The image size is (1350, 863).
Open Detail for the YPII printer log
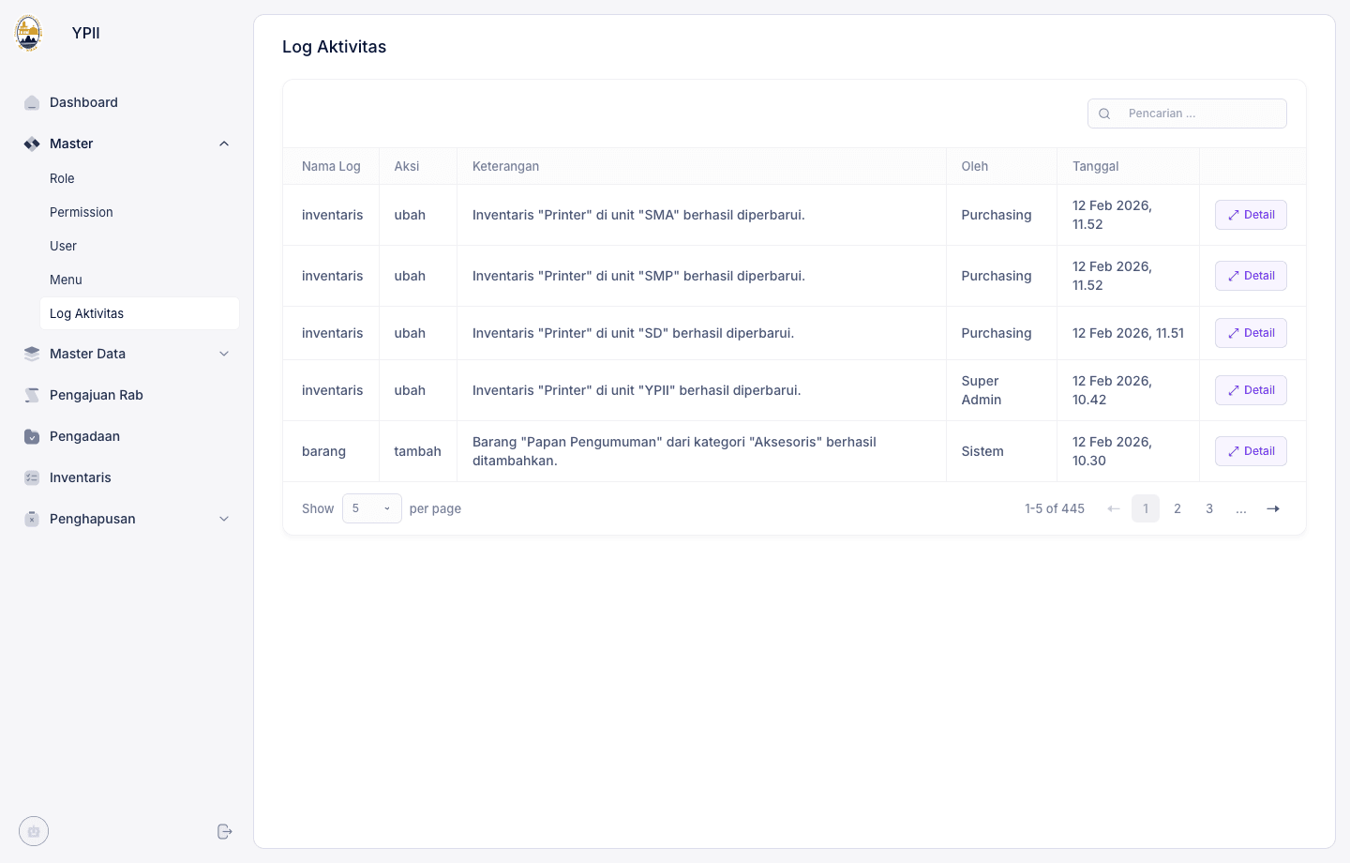tap(1251, 390)
